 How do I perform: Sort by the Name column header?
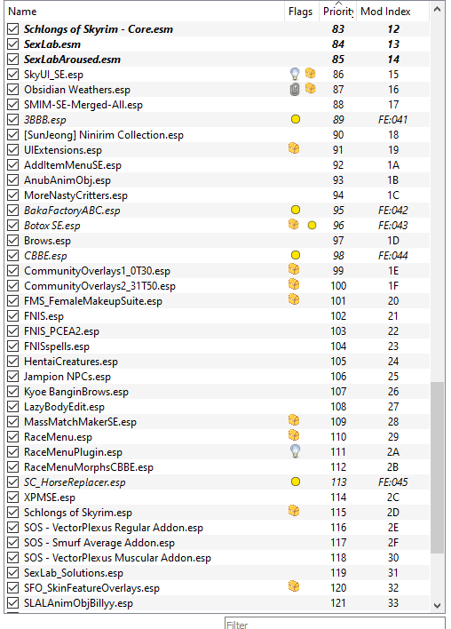coord(145,12)
